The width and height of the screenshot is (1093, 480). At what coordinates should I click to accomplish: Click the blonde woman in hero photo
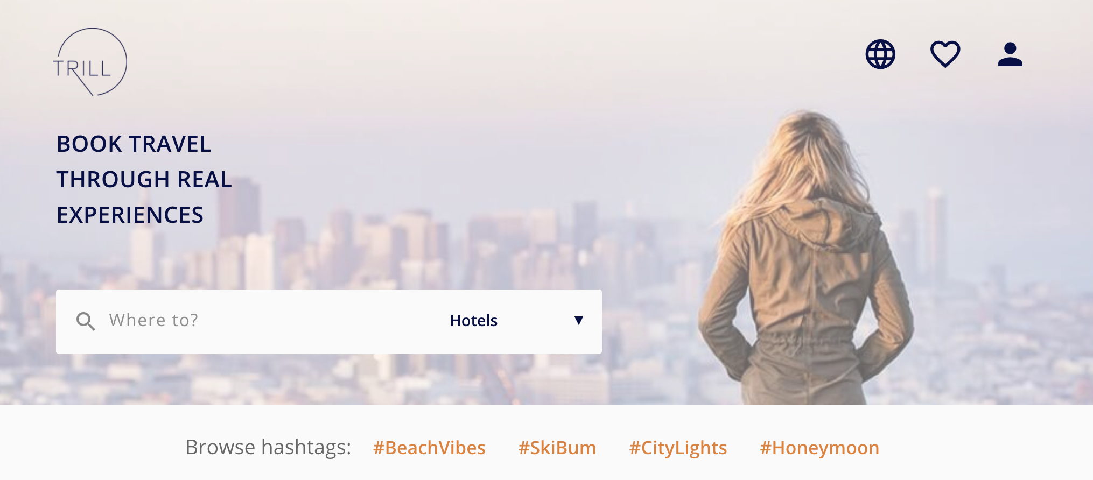coord(805,258)
